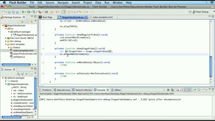Collapse the showRegularVideo function fold marker
215x121 pixels.
tap(43, 35)
